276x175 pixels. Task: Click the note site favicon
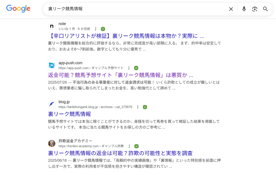coord(52,26)
